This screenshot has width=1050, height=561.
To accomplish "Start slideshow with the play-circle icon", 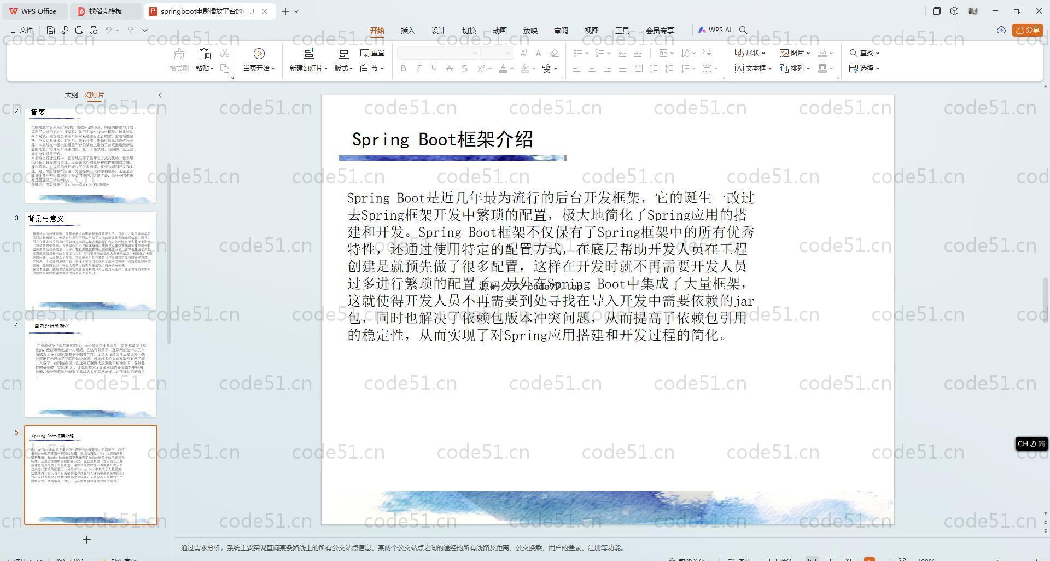I will [x=259, y=54].
